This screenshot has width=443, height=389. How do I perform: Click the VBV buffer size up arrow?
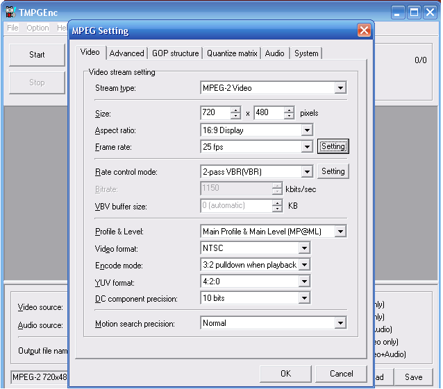click(277, 202)
